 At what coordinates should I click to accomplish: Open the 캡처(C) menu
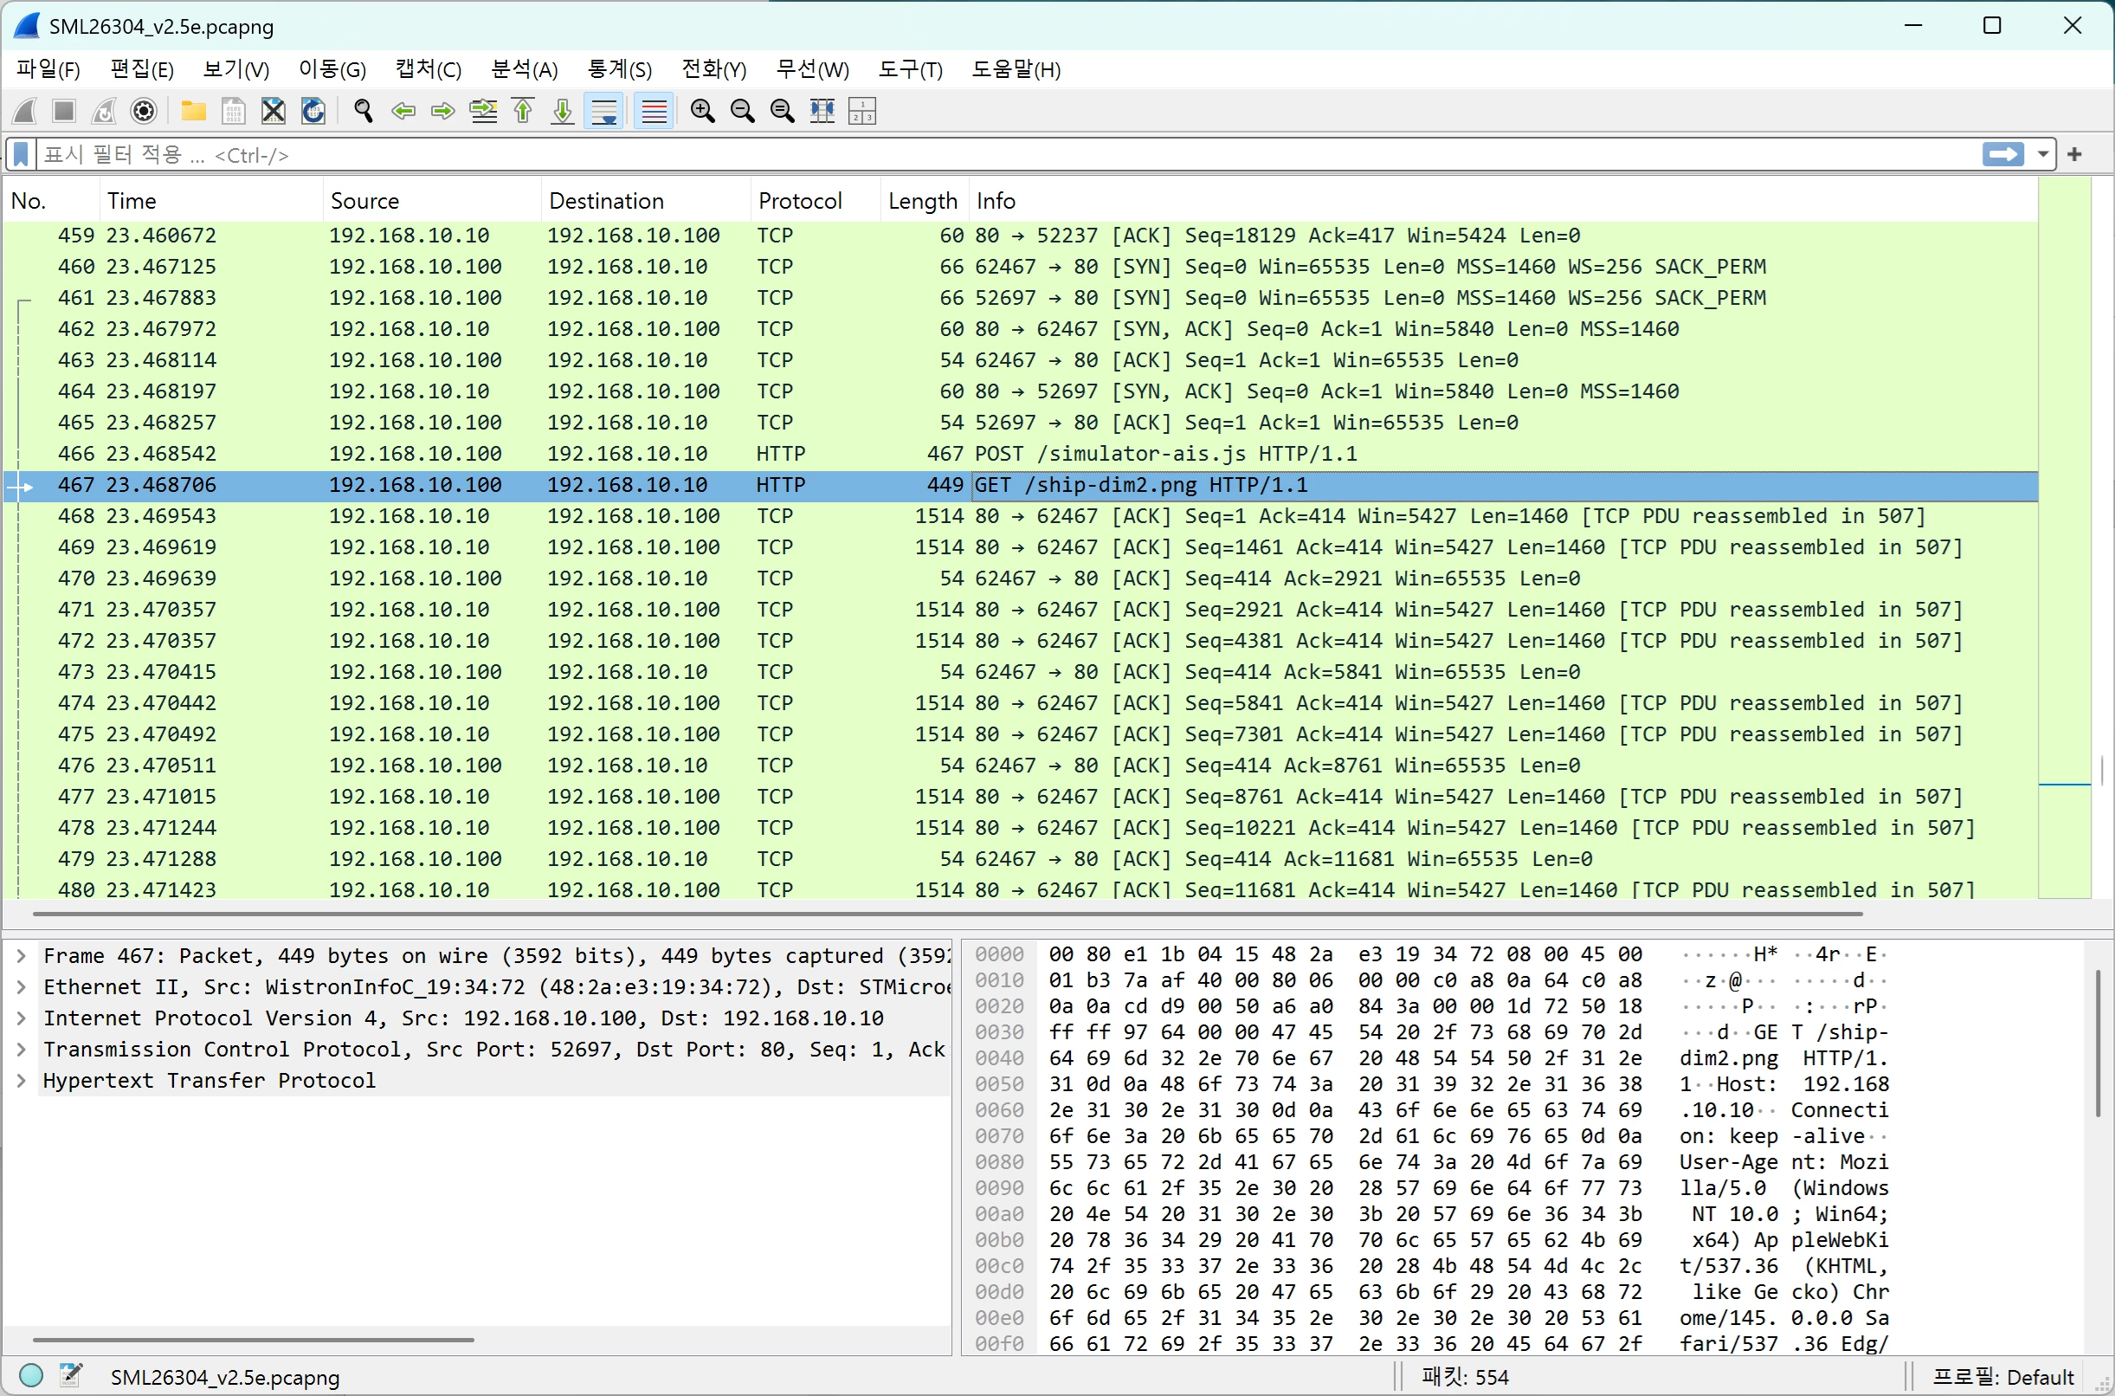[x=428, y=69]
